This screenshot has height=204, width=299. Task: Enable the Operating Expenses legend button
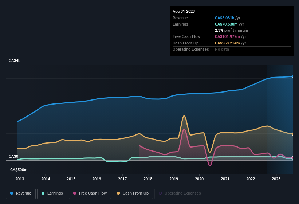pos(180,193)
